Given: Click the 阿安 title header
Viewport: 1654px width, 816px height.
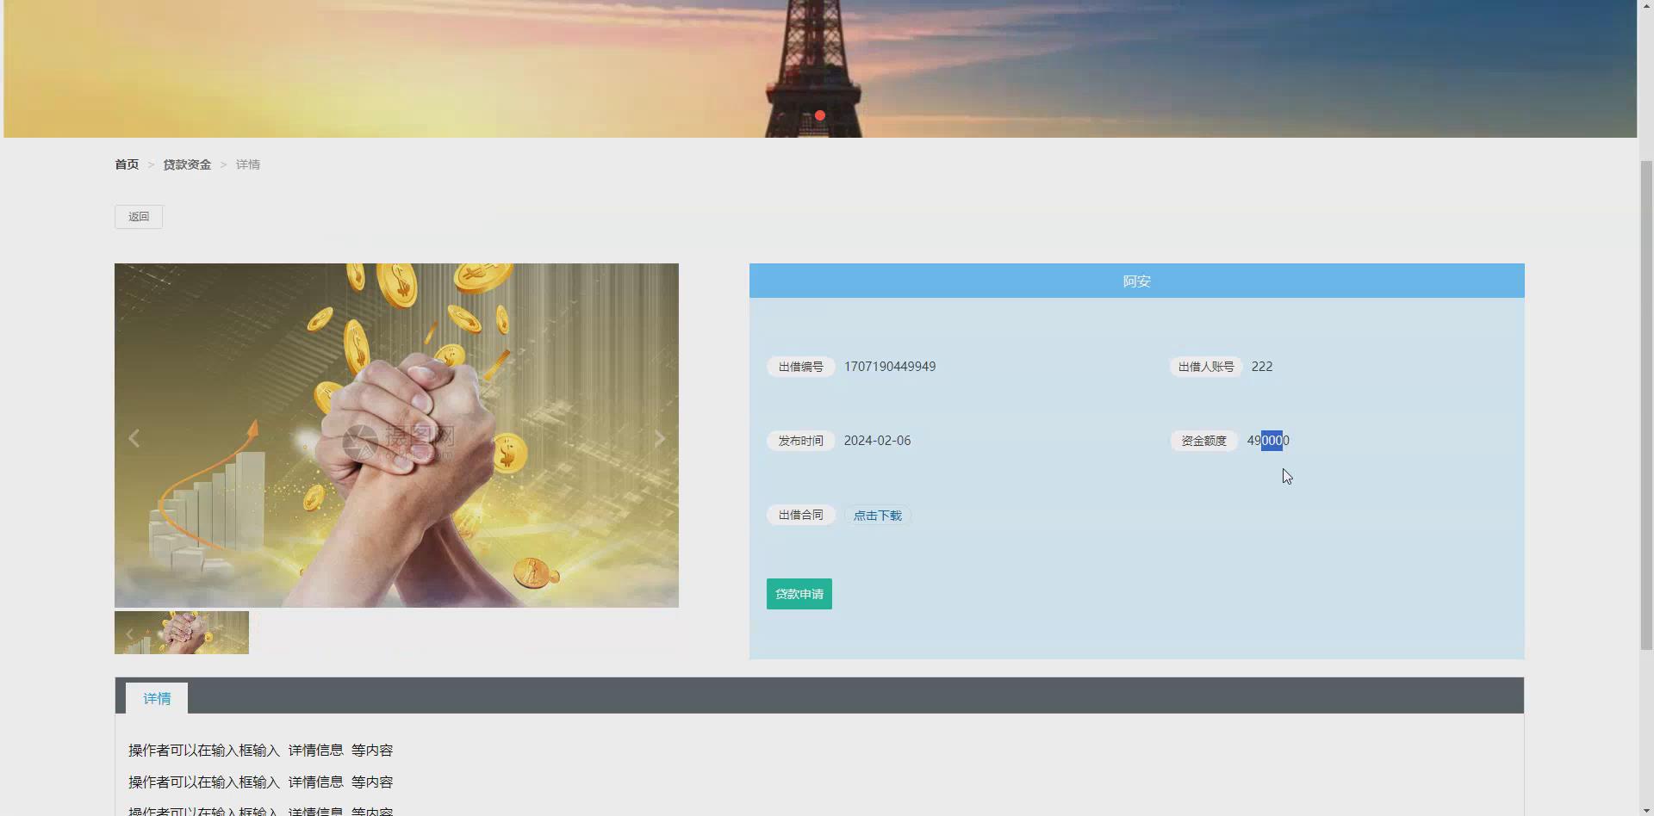Looking at the screenshot, I should (1136, 281).
